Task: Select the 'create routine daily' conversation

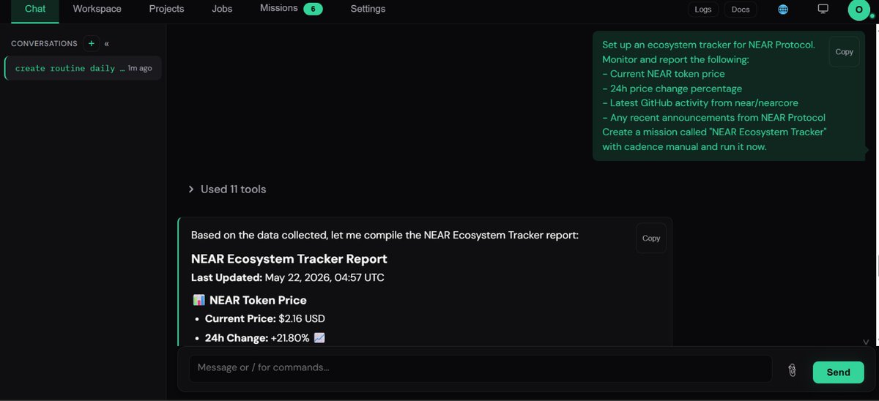Action: [x=83, y=68]
